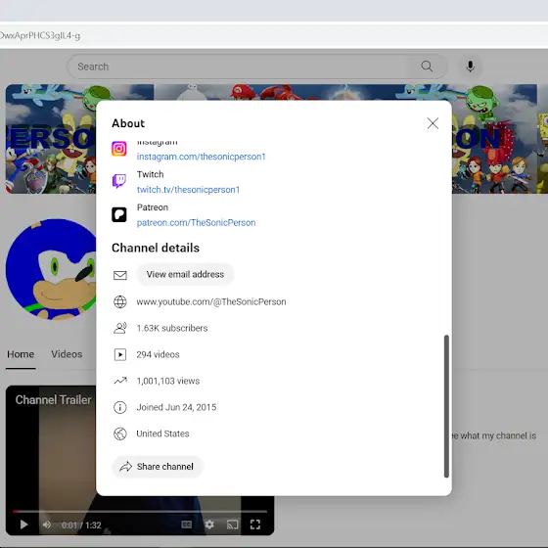
Task: Click the About dialog scrollbar
Action: click(x=446, y=406)
